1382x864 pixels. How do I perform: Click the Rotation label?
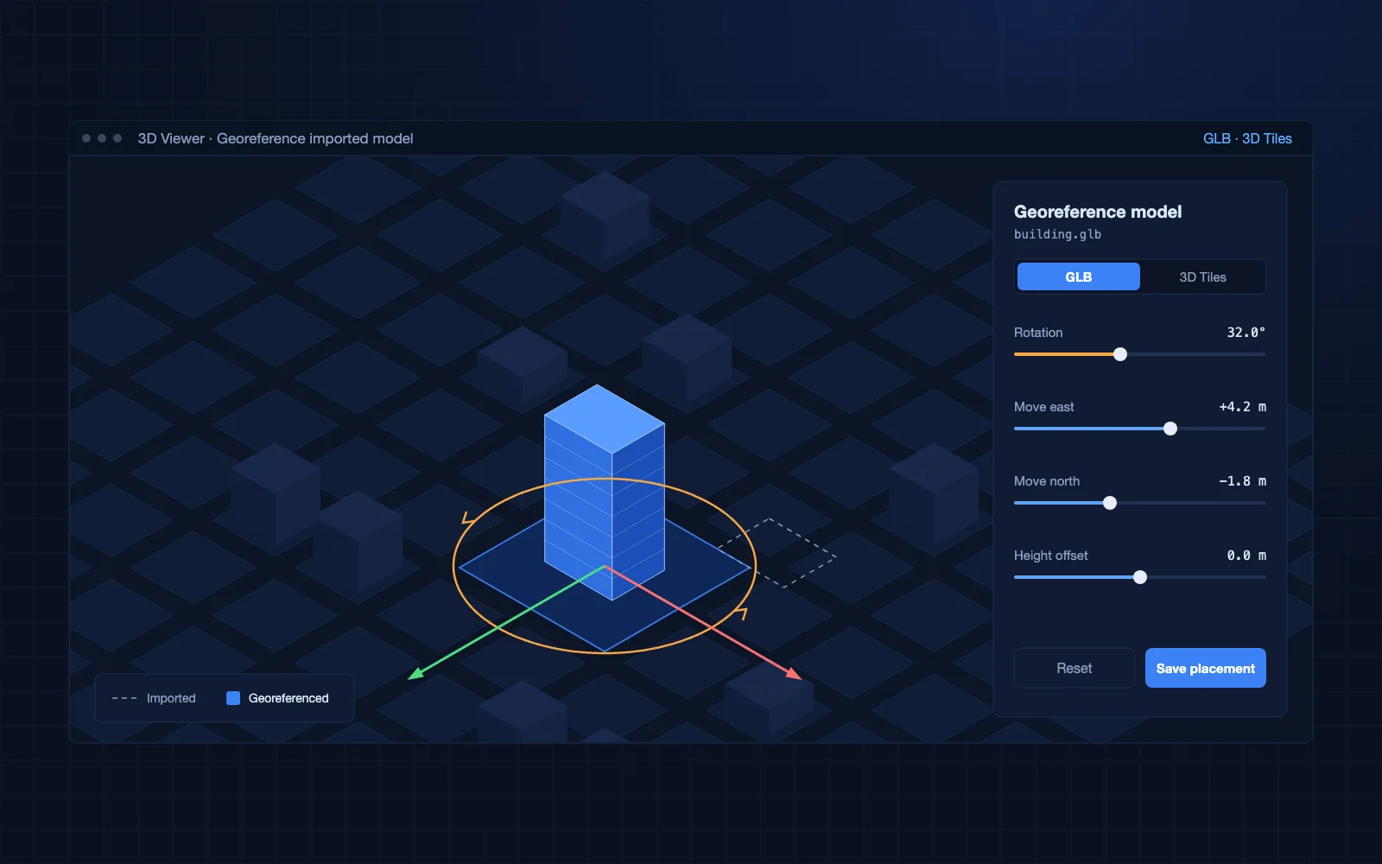1038,333
